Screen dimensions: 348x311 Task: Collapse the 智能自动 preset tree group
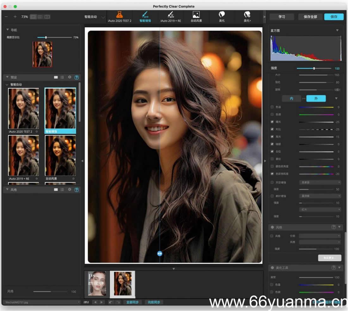(7, 85)
